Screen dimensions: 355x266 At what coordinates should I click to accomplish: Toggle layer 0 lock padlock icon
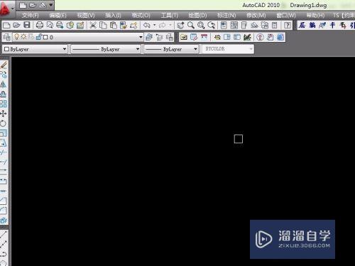pos(38,37)
